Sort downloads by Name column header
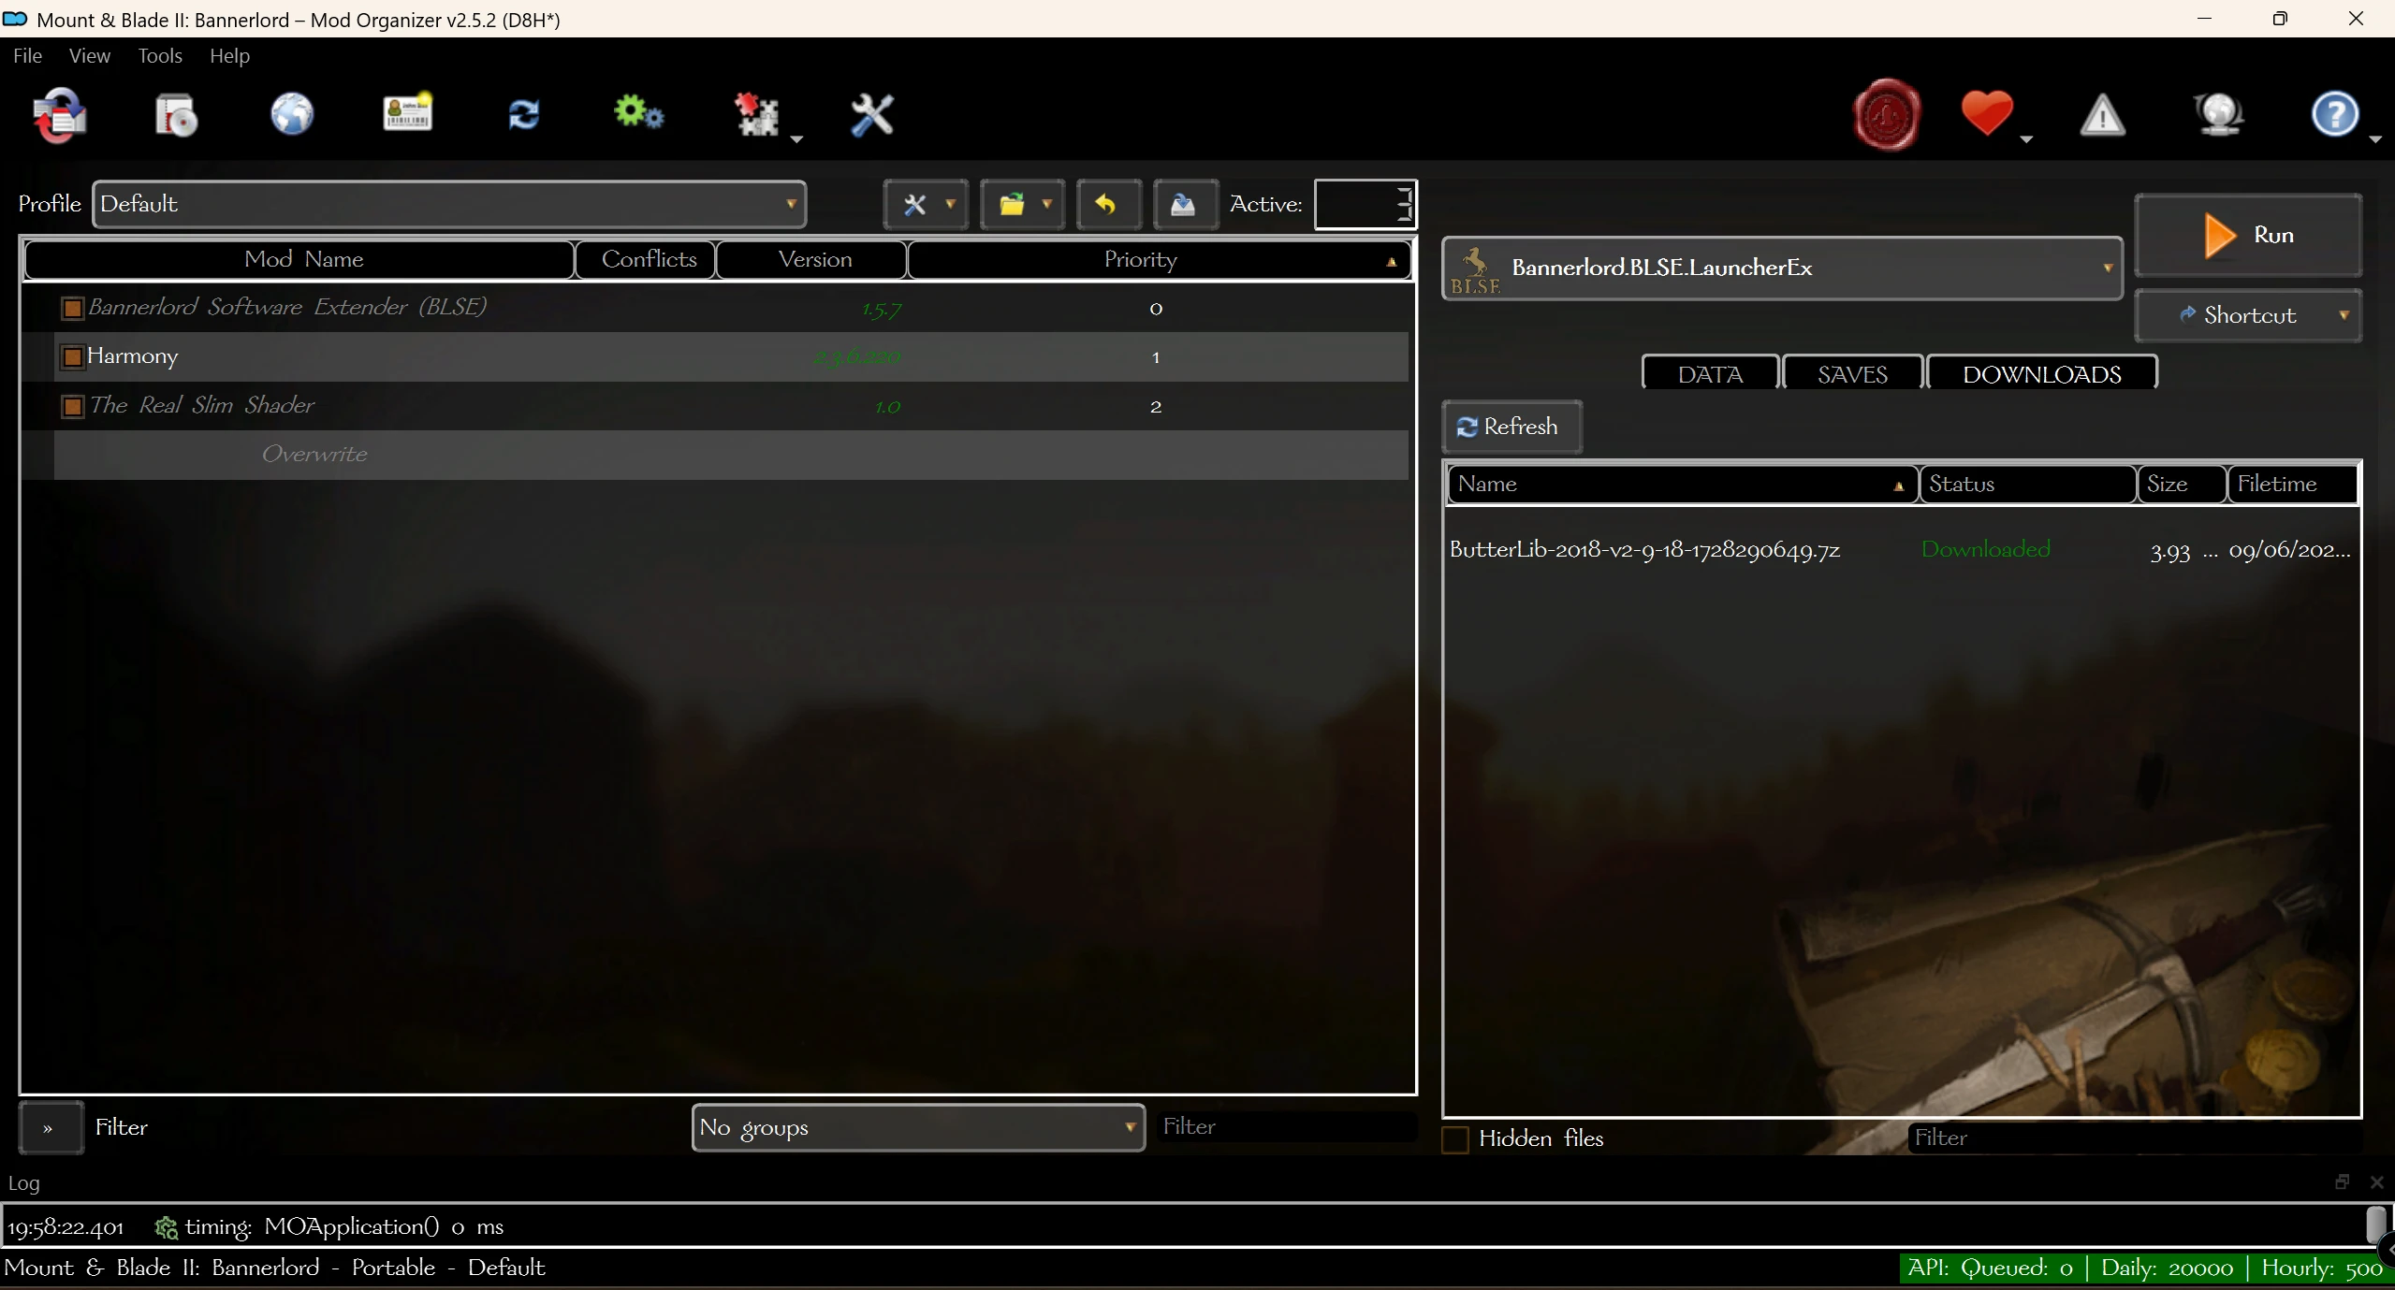This screenshot has height=1290, width=2395. click(x=1682, y=485)
